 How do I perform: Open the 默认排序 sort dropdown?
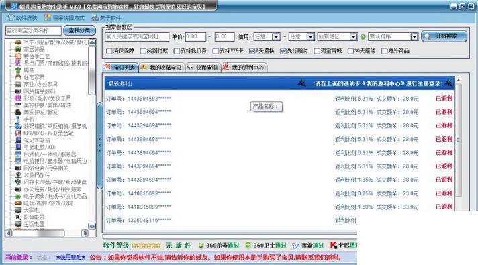pos(414,36)
